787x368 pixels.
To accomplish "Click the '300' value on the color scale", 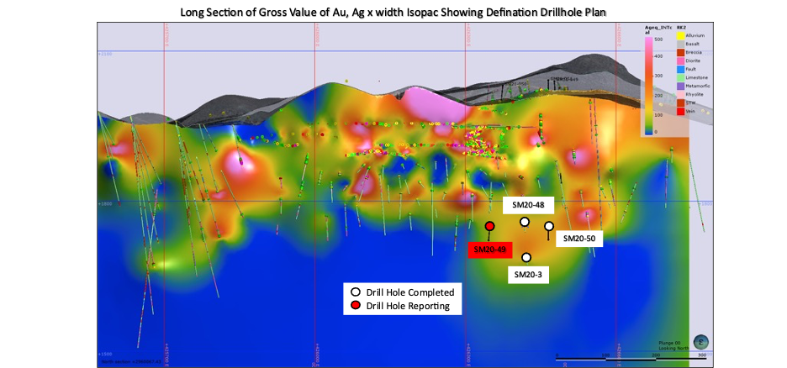I will click(x=658, y=76).
